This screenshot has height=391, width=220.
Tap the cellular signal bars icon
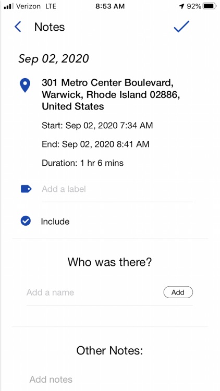[x=9, y=6]
